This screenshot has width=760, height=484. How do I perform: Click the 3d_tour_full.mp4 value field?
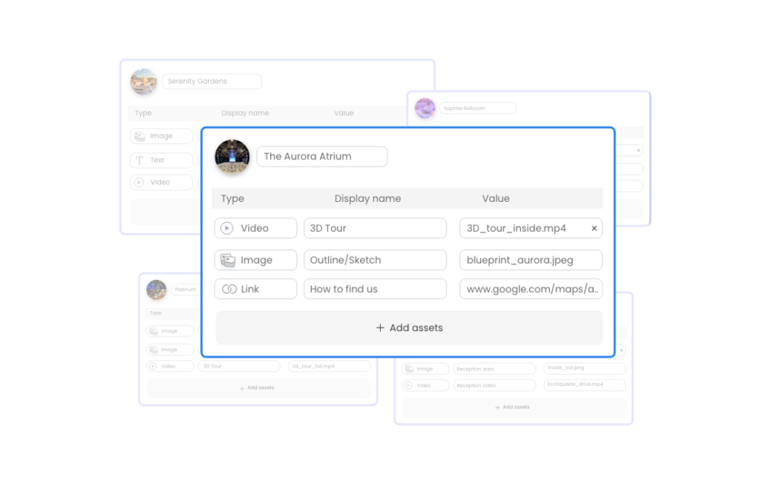tap(329, 366)
